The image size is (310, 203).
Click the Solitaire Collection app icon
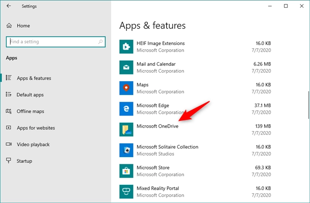click(126, 150)
